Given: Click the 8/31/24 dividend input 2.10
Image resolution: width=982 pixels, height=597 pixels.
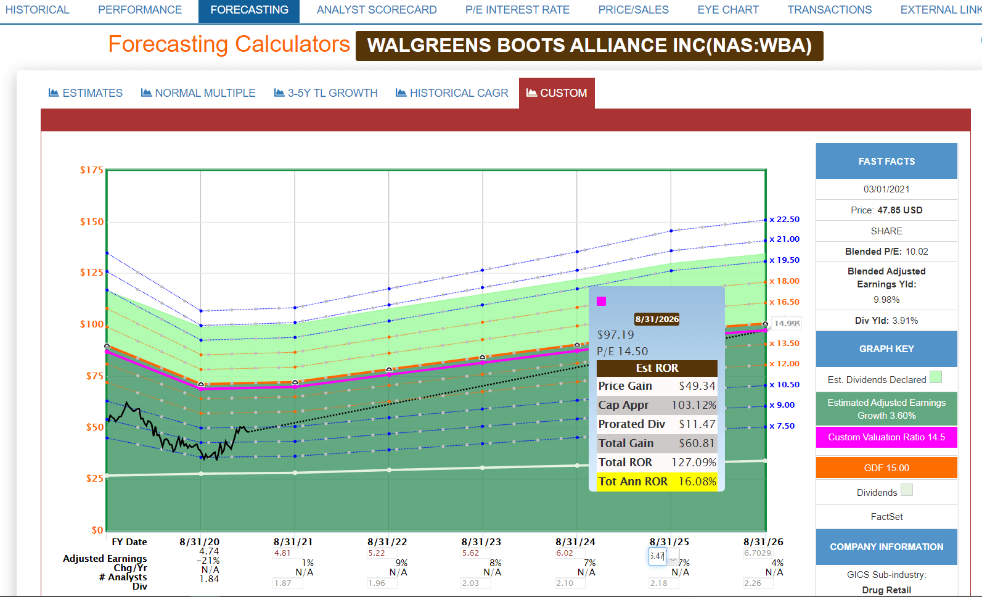Looking at the screenshot, I should [570, 583].
